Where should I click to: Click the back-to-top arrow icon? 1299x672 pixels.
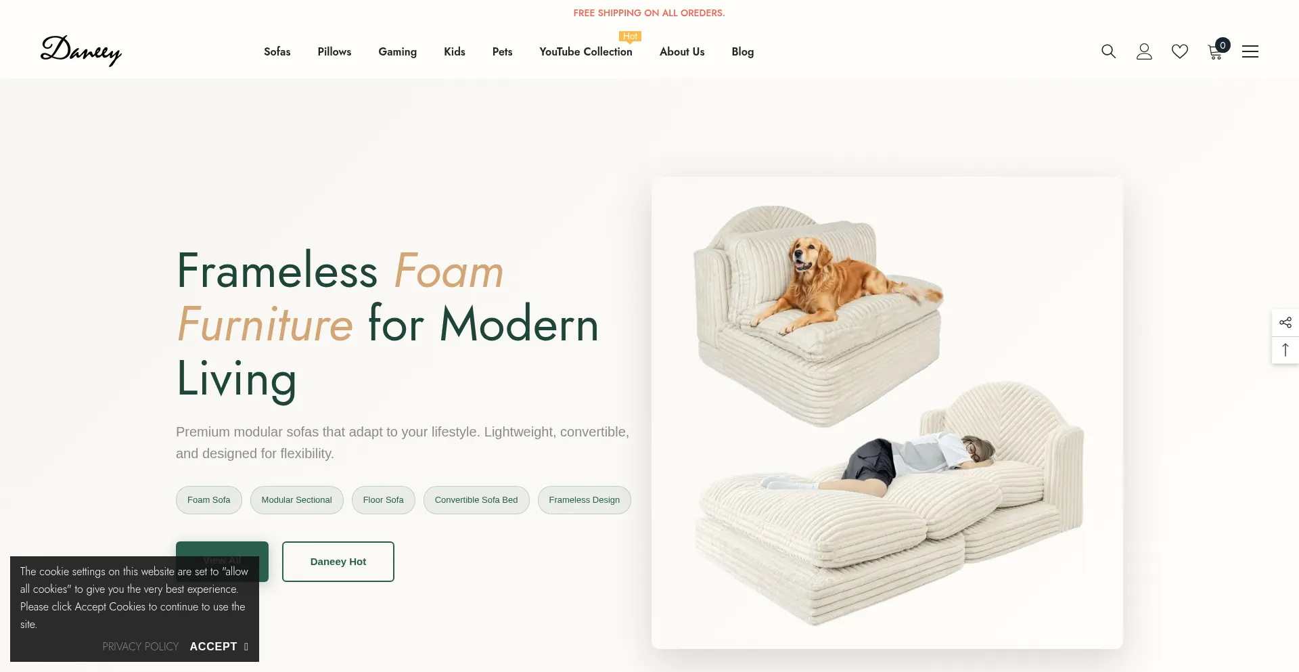(1285, 351)
